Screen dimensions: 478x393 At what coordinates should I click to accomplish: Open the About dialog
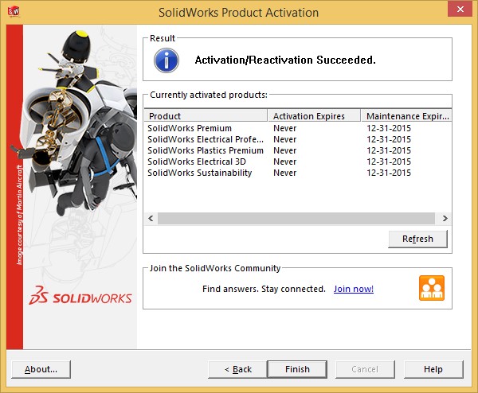pos(41,369)
